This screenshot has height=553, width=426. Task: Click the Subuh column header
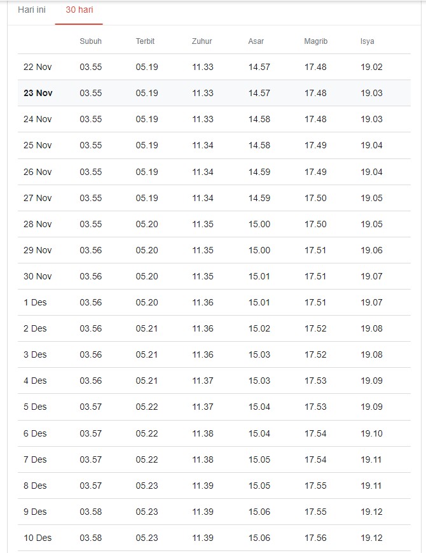point(90,41)
